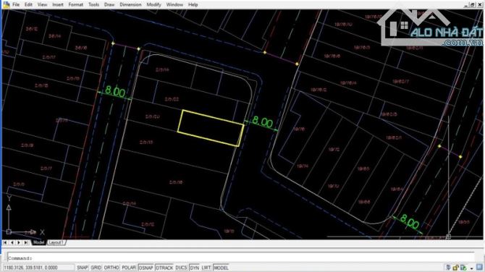Open the Modify menu

[x=153, y=4]
